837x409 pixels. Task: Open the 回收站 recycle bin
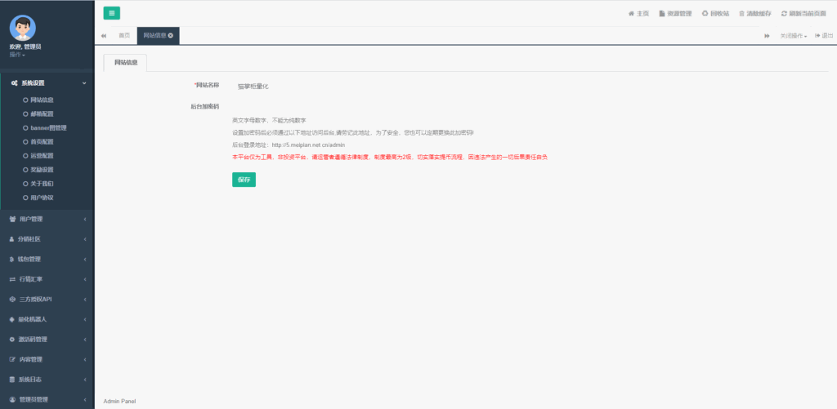click(716, 13)
